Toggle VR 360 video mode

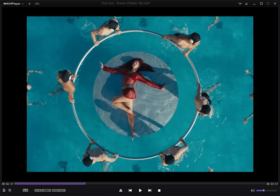coord(25,190)
